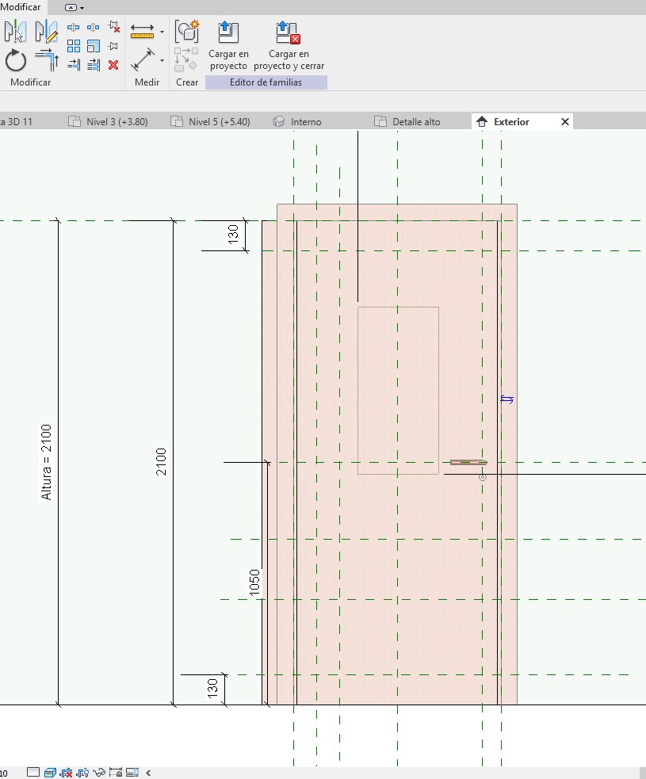Open the ribbon panel display dropdown
The image size is (646, 779).
tap(75, 7)
